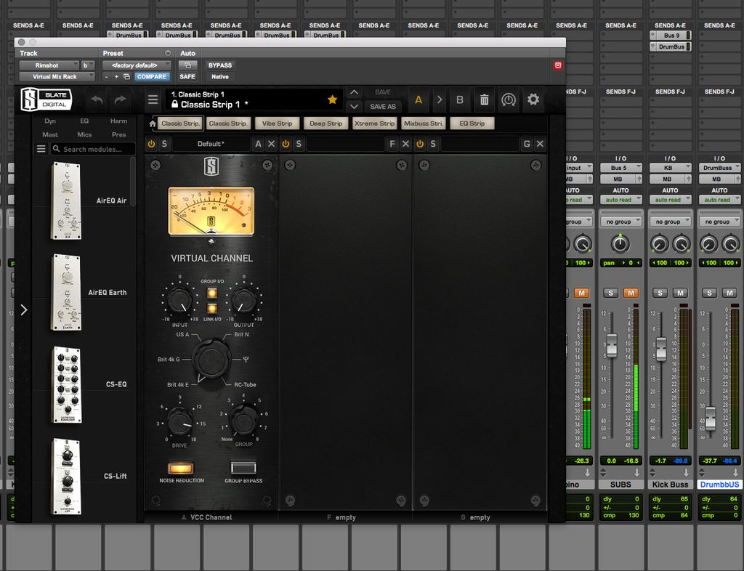Image resolution: width=744 pixels, height=571 pixels.
Task: Remove module from slot G with X
Action: 540,144
